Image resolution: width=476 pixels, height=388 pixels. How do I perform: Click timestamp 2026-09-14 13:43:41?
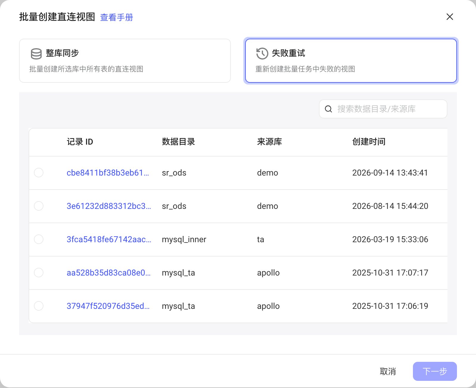coord(390,173)
